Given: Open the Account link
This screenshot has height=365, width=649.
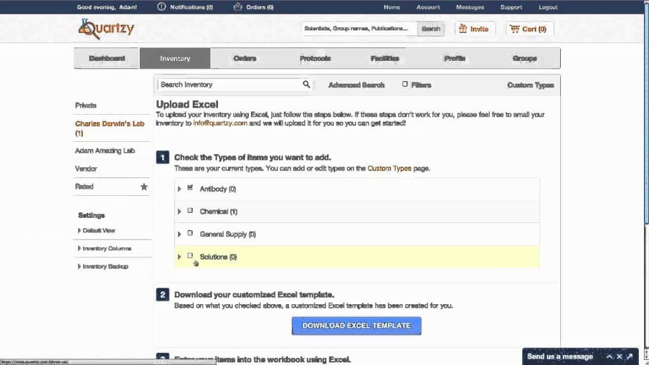Looking at the screenshot, I should (x=428, y=7).
